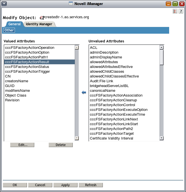The width and height of the screenshot is (186, 192).
Task: Click Unvalued Attributes scroll down arrow
Action: [162, 138]
